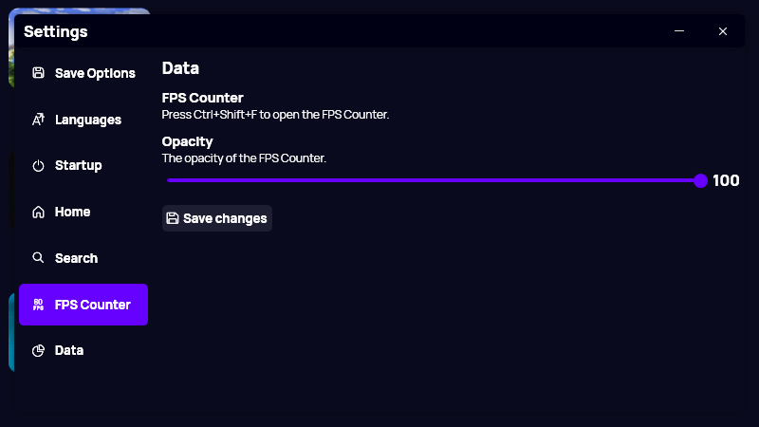Go to the Home settings section
The height and width of the screenshot is (427, 759).
click(83, 212)
